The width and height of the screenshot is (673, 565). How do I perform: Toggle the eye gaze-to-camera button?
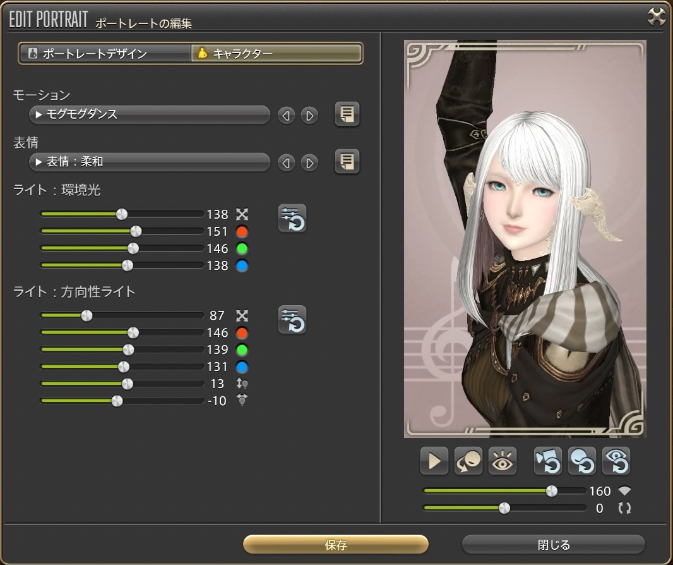[x=503, y=461]
